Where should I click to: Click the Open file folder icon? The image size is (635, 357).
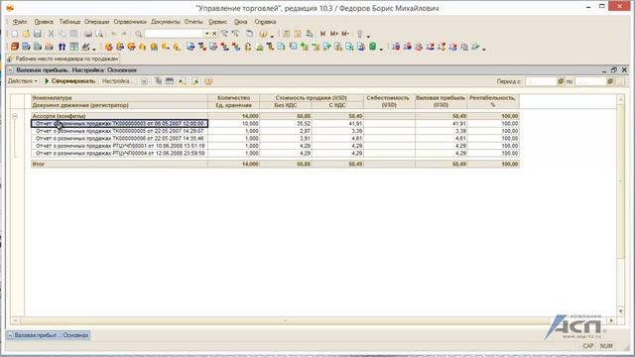click(x=26, y=34)
